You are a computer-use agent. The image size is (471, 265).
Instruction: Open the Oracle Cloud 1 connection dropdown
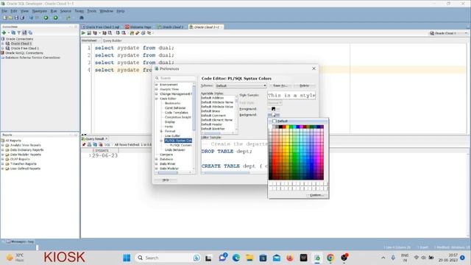(449, 33)
